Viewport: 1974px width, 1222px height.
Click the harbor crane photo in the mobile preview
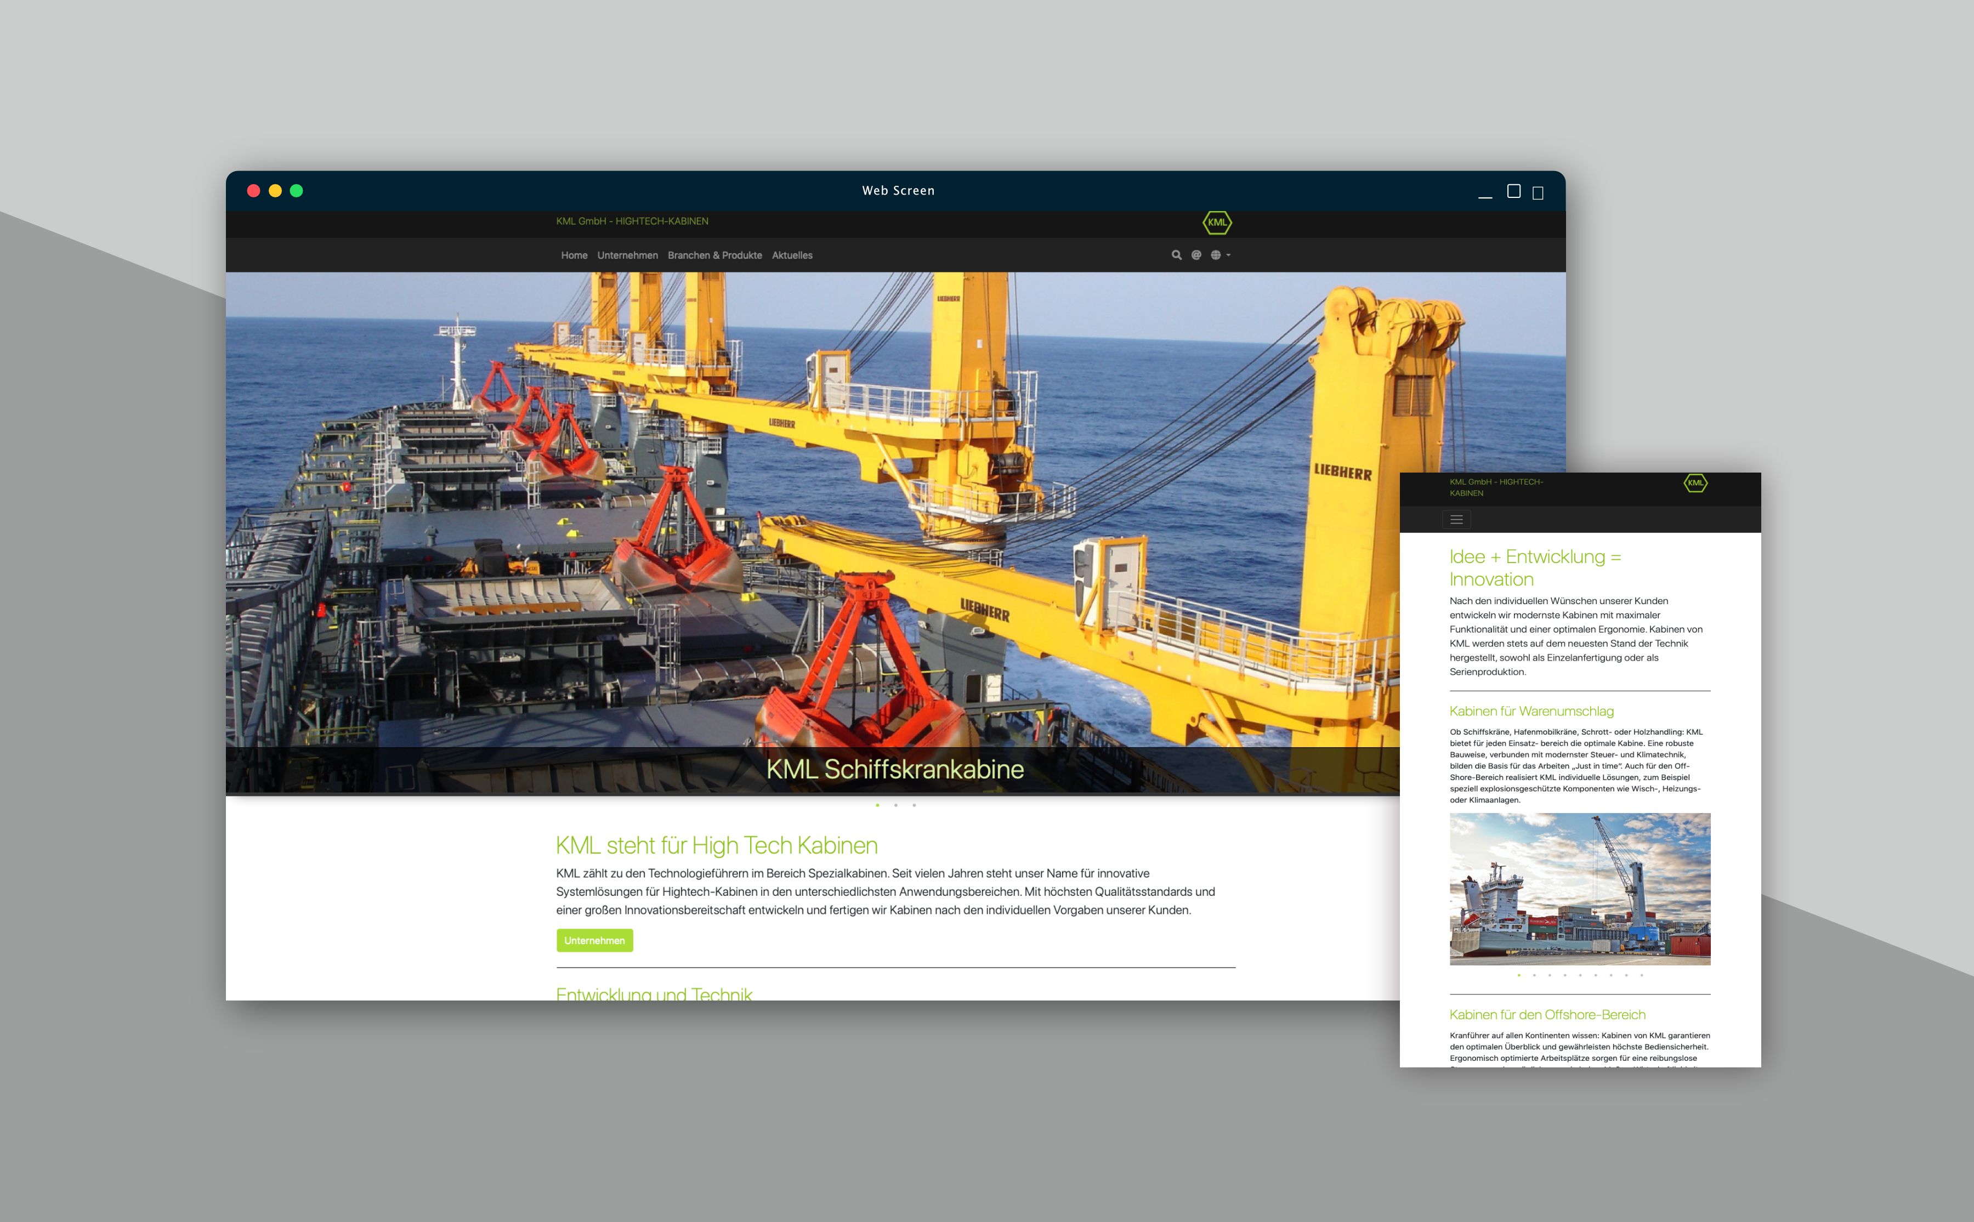[x=1580, y=889]
